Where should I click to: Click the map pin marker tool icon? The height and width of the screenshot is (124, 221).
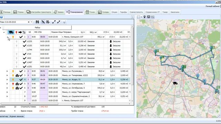(144, 17)
